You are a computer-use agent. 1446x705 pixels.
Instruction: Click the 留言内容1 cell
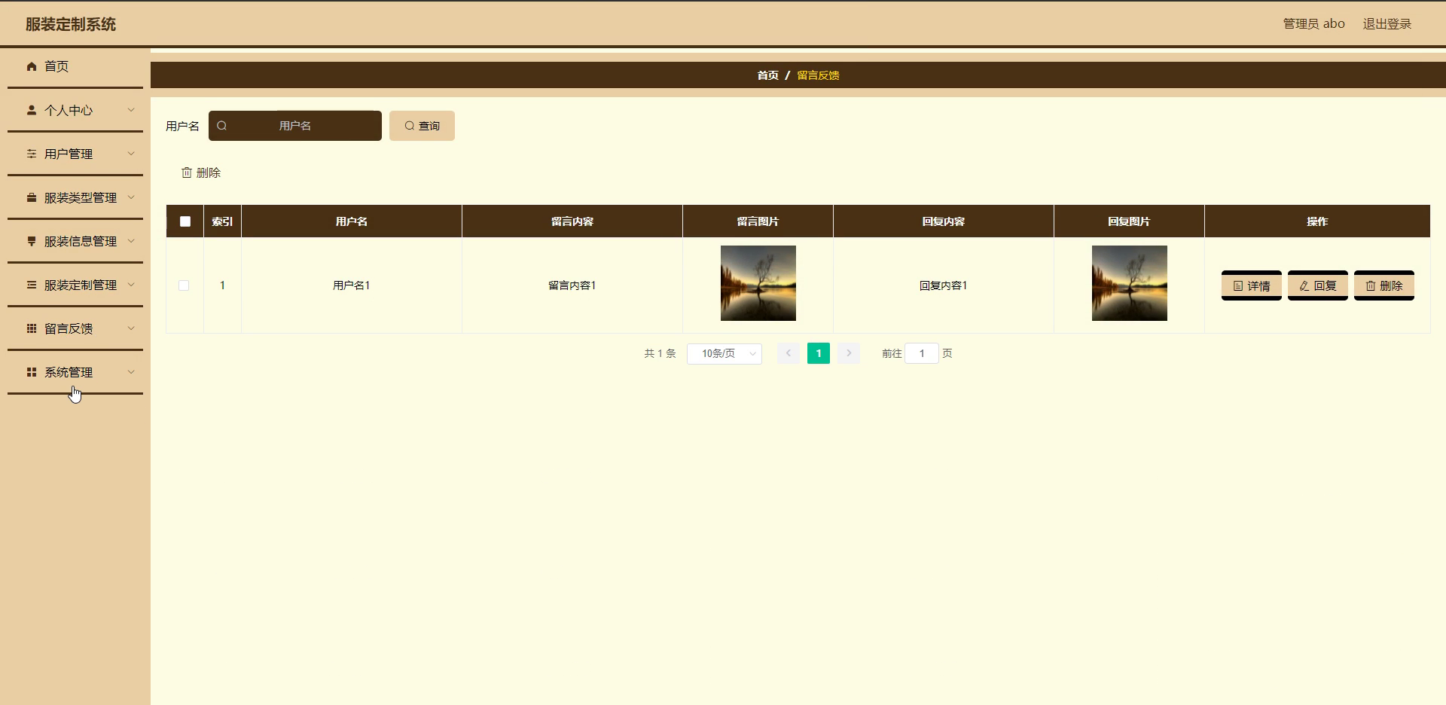point(572,285)
